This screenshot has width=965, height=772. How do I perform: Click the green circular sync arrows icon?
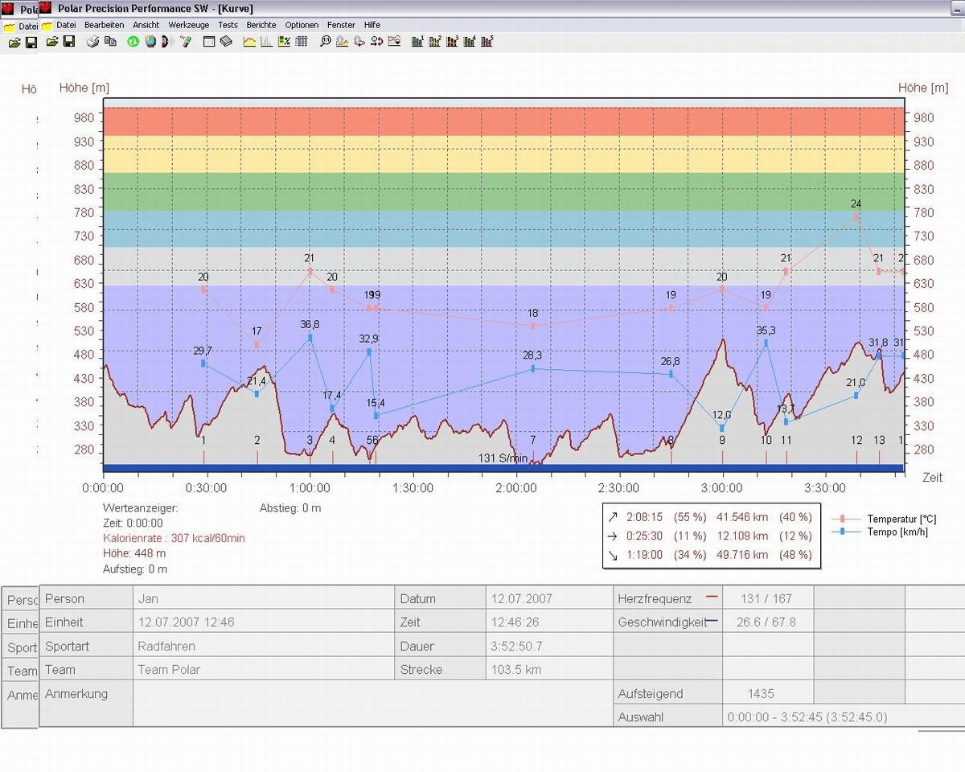coord(133,42)
